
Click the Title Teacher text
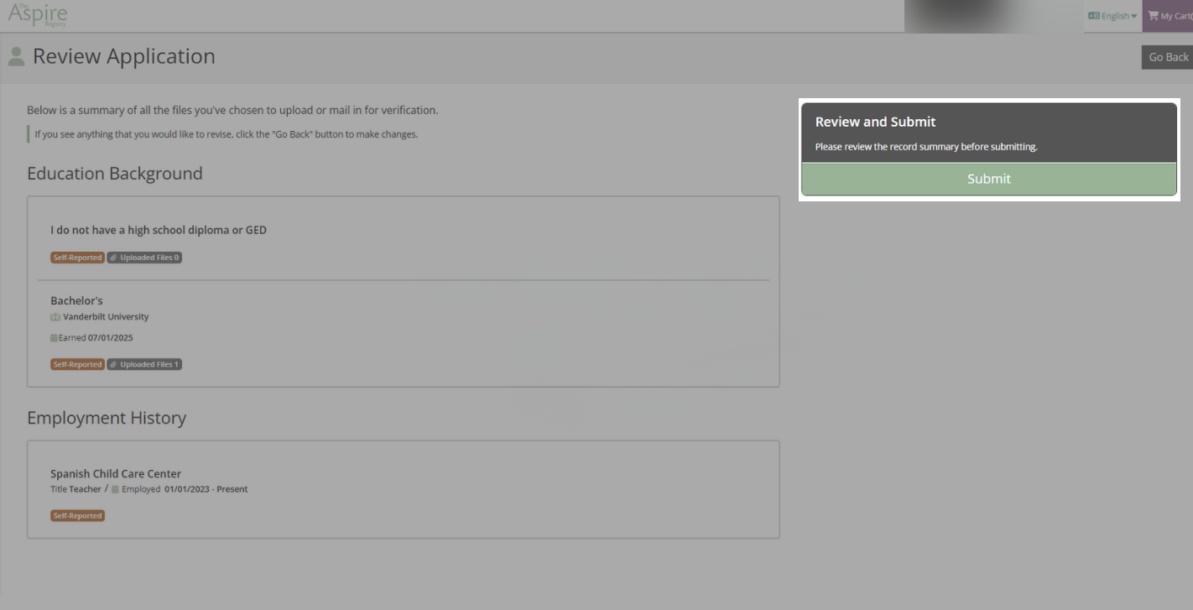tap(76, 489)
